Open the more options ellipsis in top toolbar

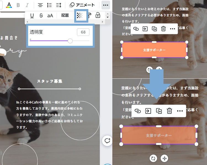point(106,5)
